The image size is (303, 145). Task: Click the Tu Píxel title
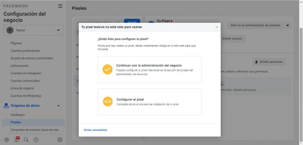pyautogui.click(x=163, y=21)
